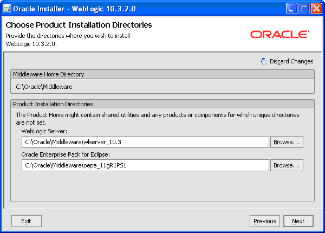Click the Oracle logo

[280, 34]
